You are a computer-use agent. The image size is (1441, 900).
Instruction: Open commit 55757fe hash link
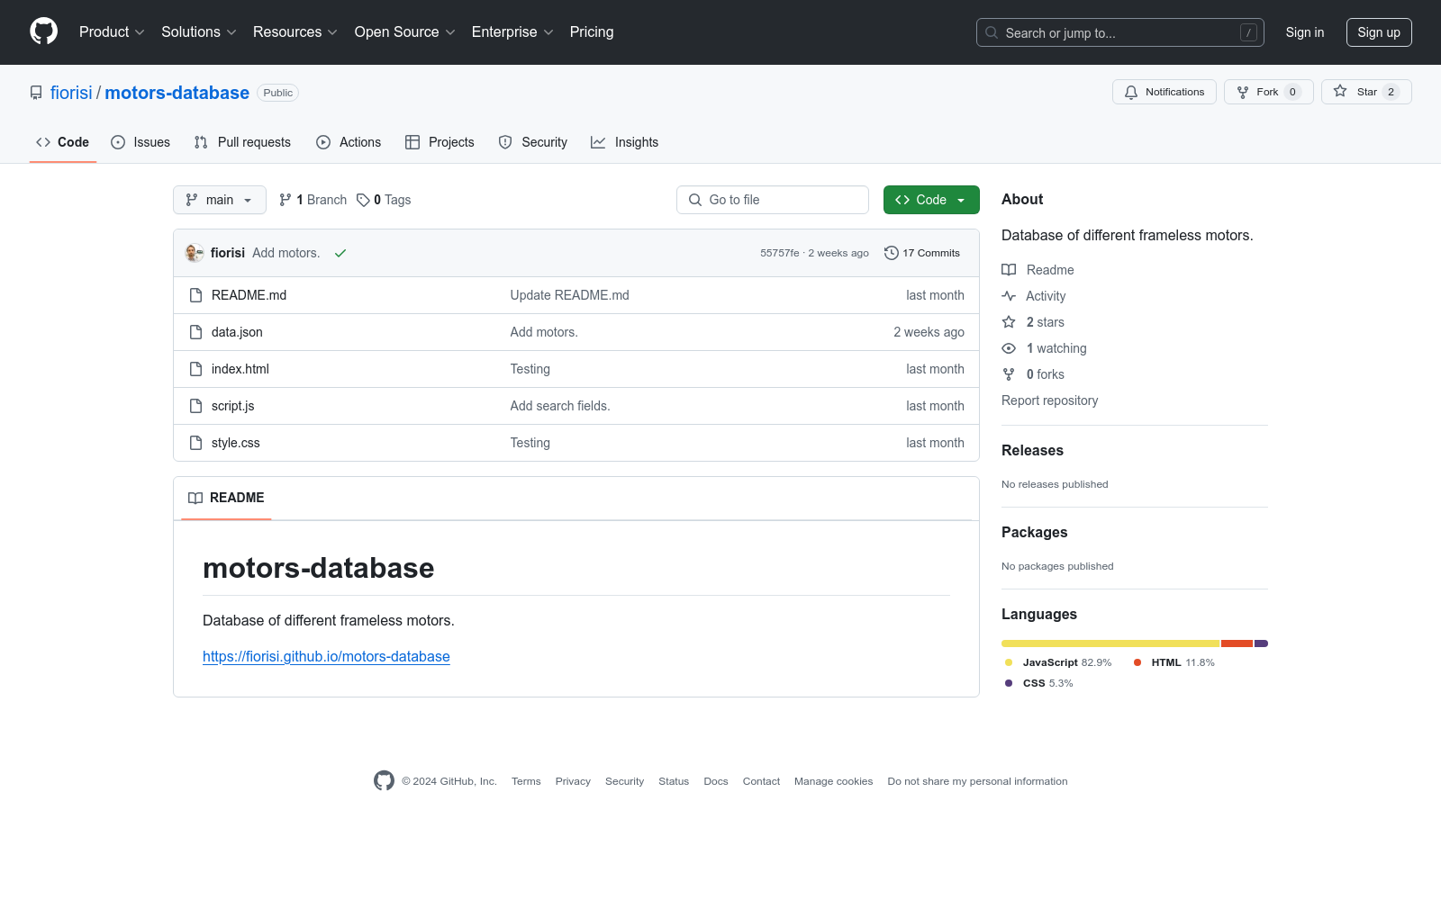click(780, 253)
